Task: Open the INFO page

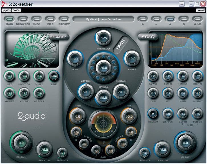Action: pos(37,19)
